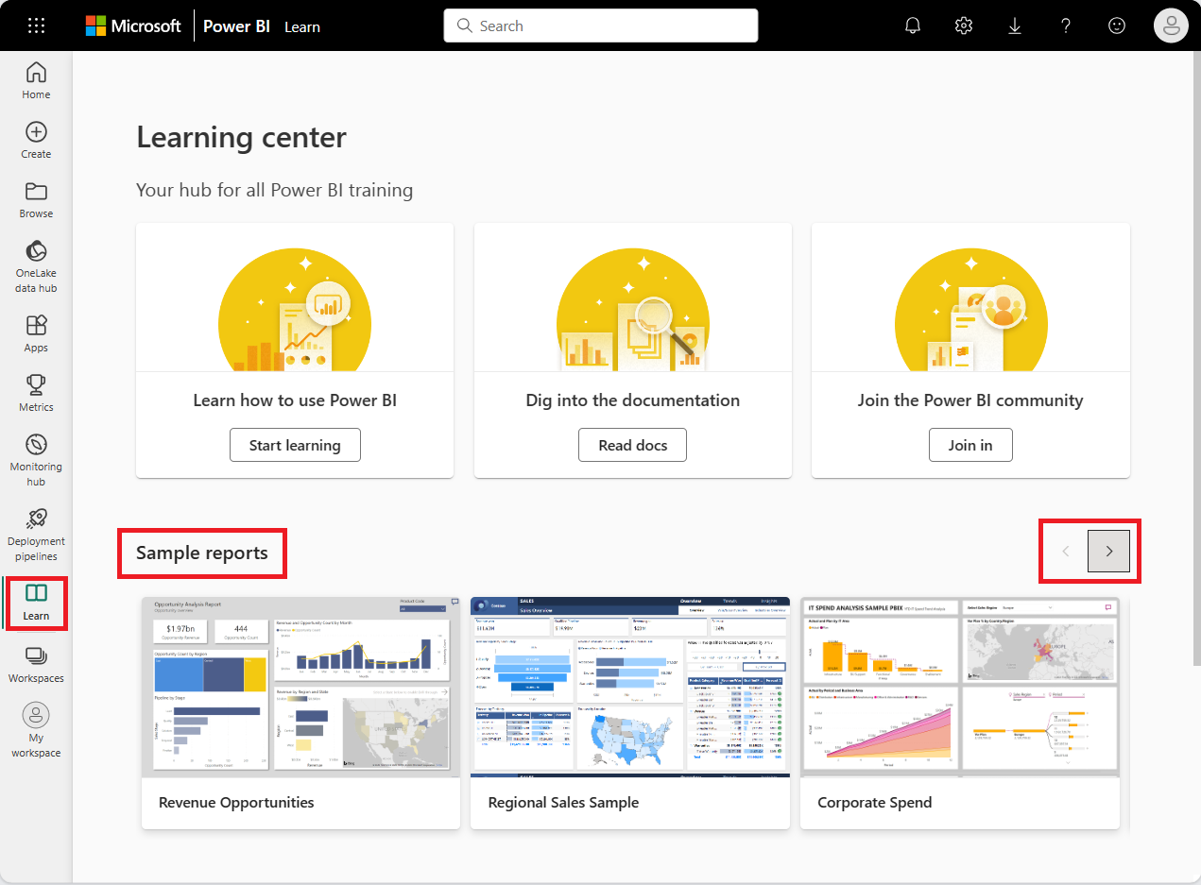Click the Regional Sales Sample title

coord(563,802)
